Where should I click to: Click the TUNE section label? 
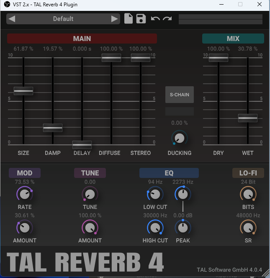tap(90, 173)
